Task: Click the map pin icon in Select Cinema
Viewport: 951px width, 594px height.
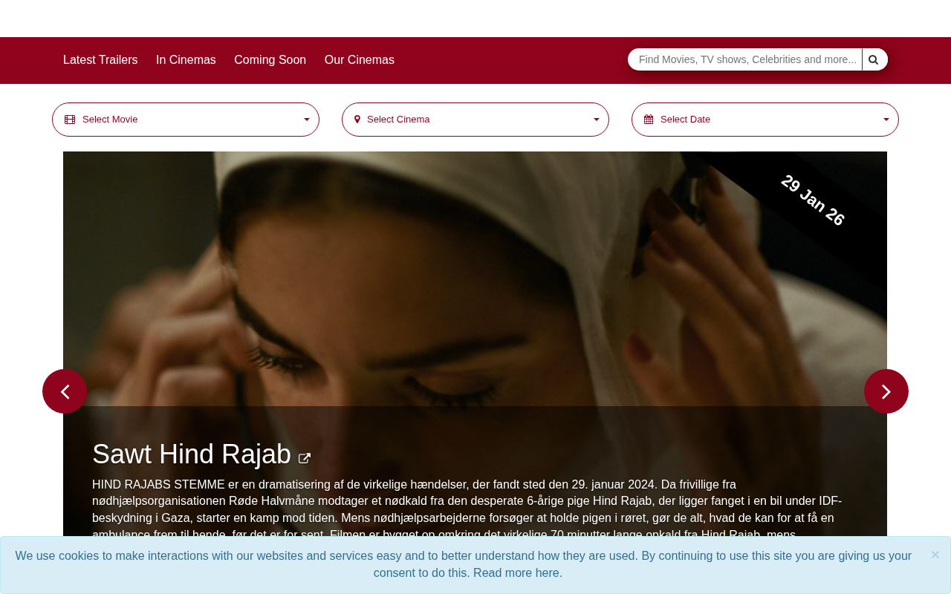Action: click(x=357, y=120)
